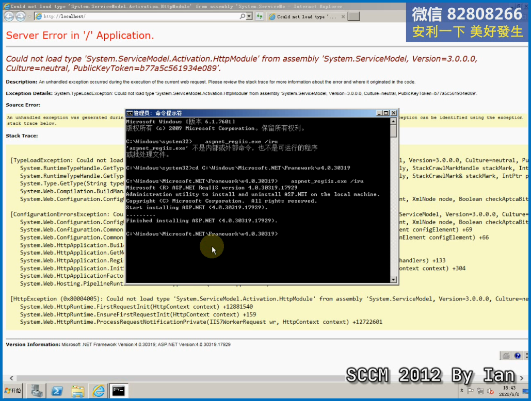Click the 'ASP.NET RegIIS version' line
The height and width of the screenshot is (401, 531).
pyautogui.click(x=212, y=188)
